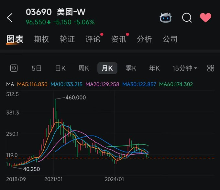Select the 1D intraday chart icon
220x190 pixels.
(x=14, y=68)
